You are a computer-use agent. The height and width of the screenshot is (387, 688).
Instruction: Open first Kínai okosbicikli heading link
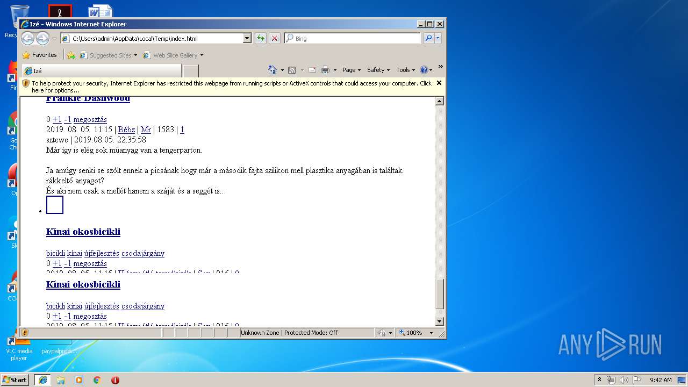point(83,232)
